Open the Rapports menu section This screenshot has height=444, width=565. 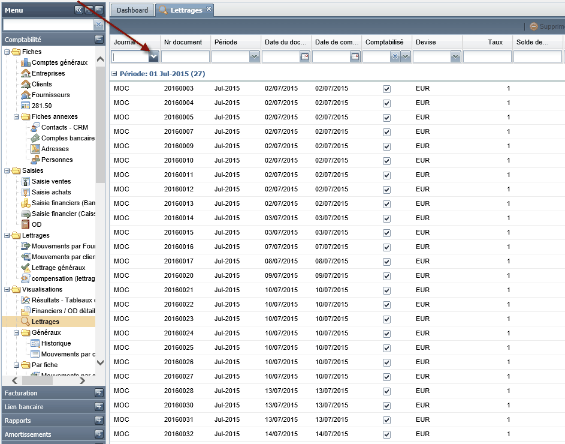pos(99,420)
